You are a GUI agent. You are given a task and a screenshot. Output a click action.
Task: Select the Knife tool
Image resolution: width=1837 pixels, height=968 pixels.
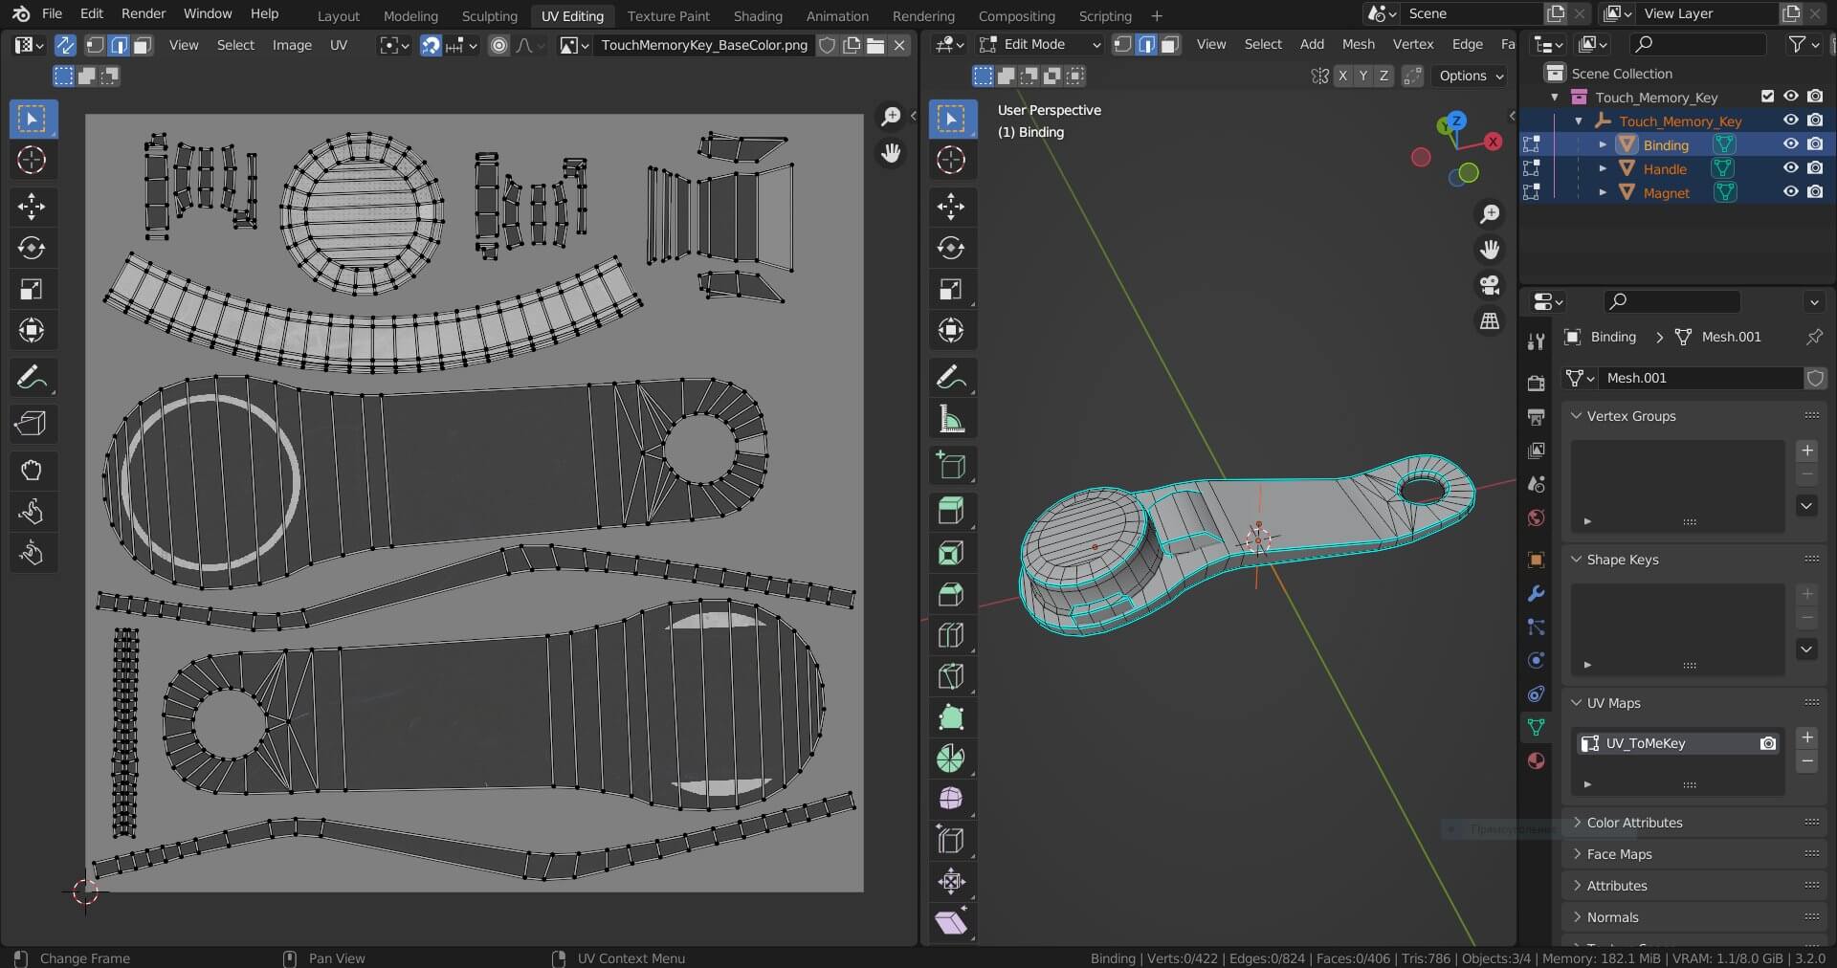(x=951, y=676)
